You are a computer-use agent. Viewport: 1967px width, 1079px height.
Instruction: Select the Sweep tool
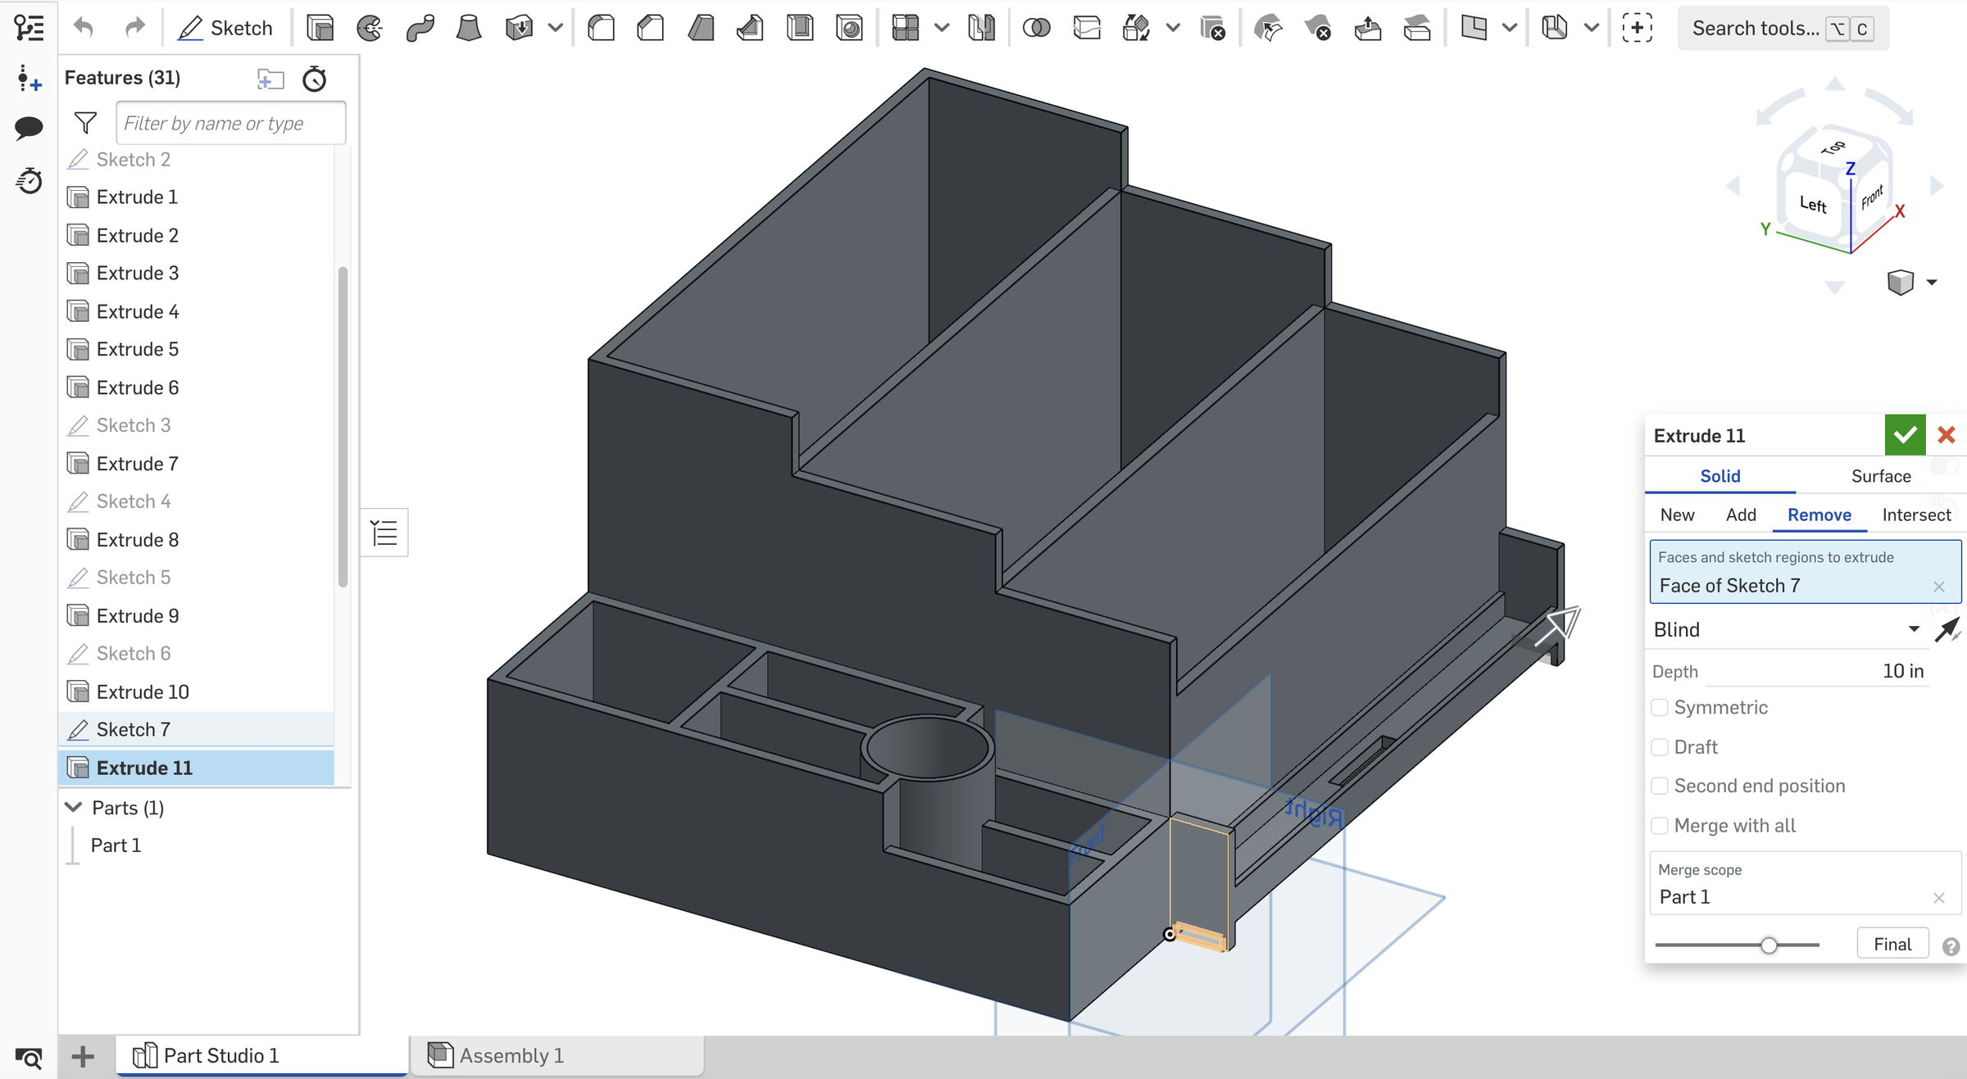click(420, 27)
